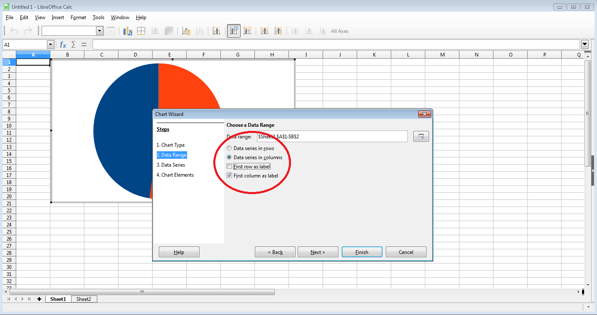
Task: Click the Data range input field
Action: pos(332,136)
